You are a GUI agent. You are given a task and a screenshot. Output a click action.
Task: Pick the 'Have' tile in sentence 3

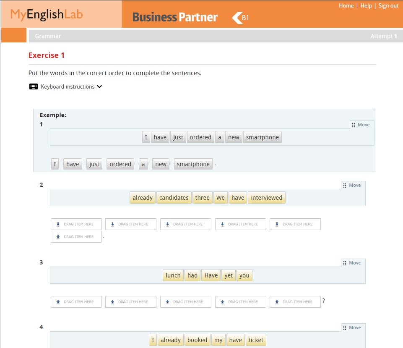pos(211,275)
